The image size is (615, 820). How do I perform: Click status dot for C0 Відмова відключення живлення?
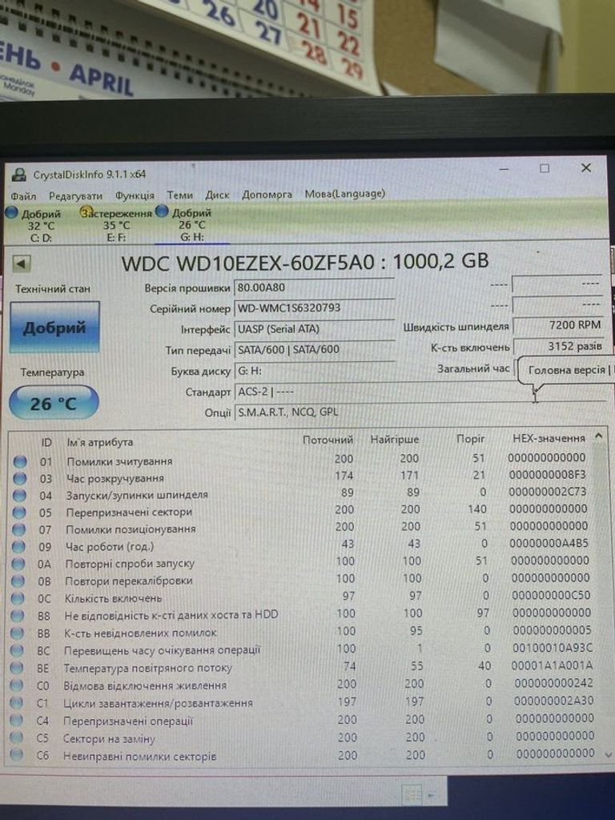17,685
